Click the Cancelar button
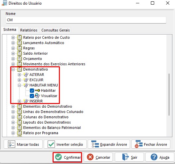The height and width of the screenshot is (164, 175). pos(98,157)
